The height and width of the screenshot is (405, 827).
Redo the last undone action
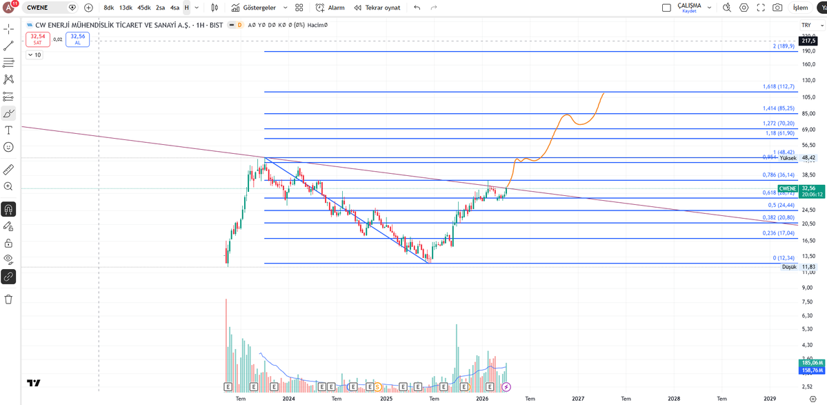click(434, 8)
